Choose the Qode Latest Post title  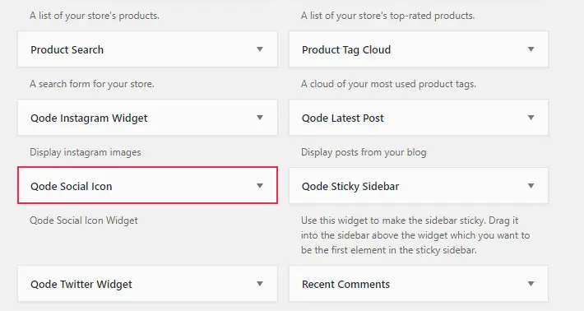343,118
